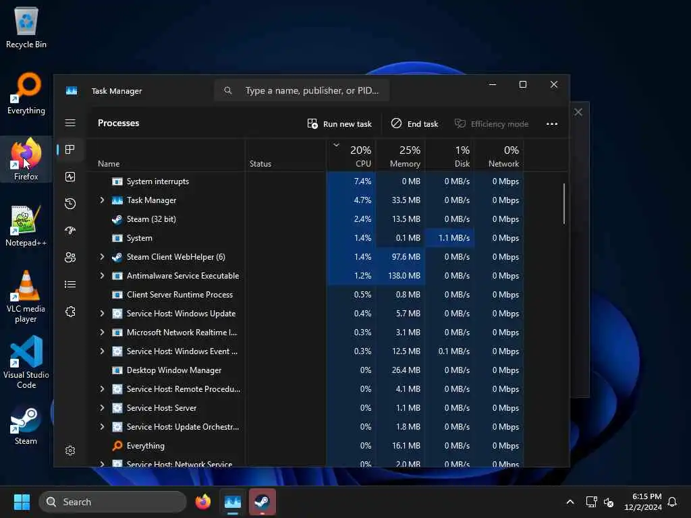Click the more options ellipsis button
The image size is (691, 518).
click(552, 124)
